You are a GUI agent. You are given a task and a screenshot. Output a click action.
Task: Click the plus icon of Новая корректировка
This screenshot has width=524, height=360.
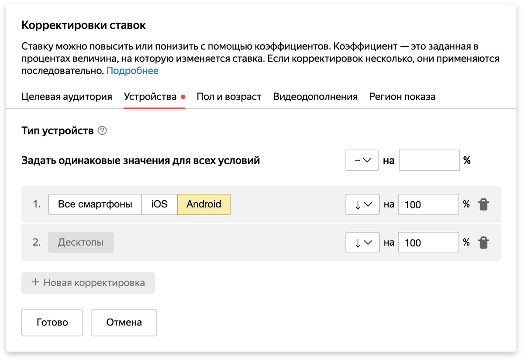pos(35,282)
